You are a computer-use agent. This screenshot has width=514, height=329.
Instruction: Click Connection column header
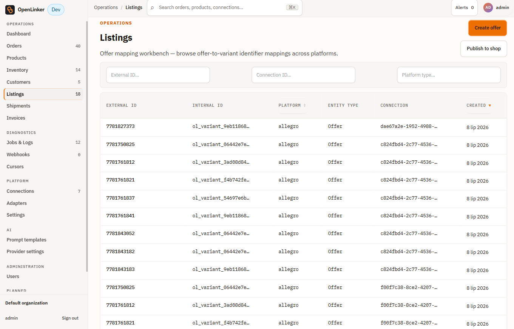coord(394,106)
